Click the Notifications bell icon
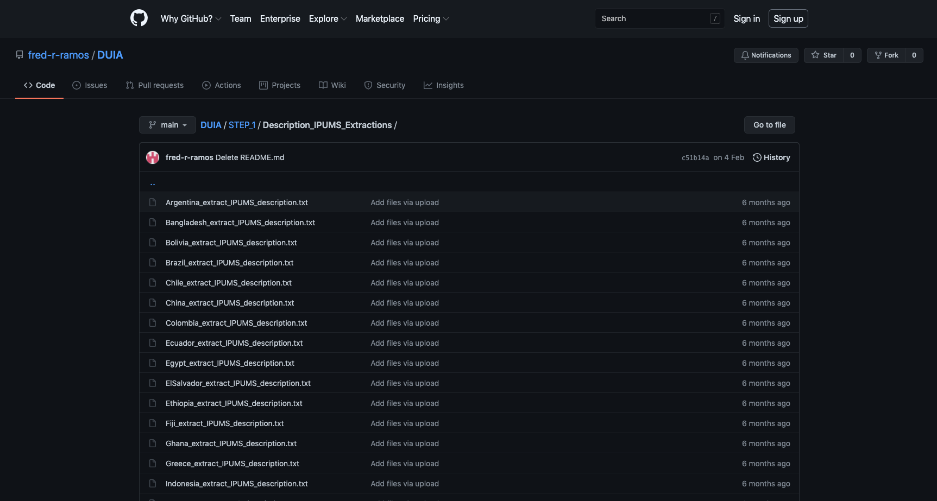Image resolution: width=937 pixels, height=501 pixels. point(745,55)
